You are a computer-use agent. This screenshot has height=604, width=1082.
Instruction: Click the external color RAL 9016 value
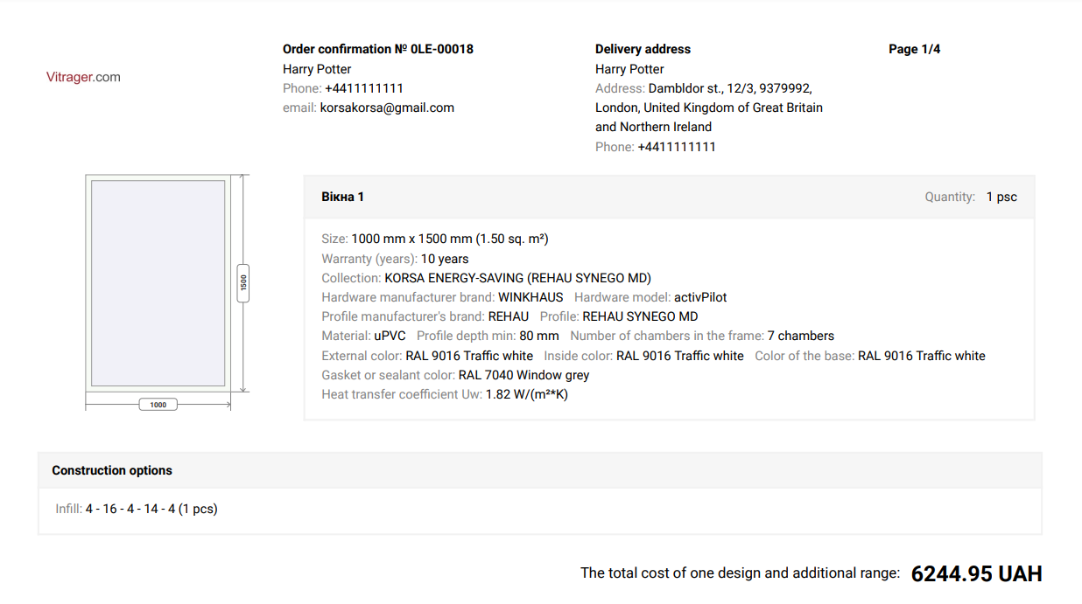click(469, 356)
